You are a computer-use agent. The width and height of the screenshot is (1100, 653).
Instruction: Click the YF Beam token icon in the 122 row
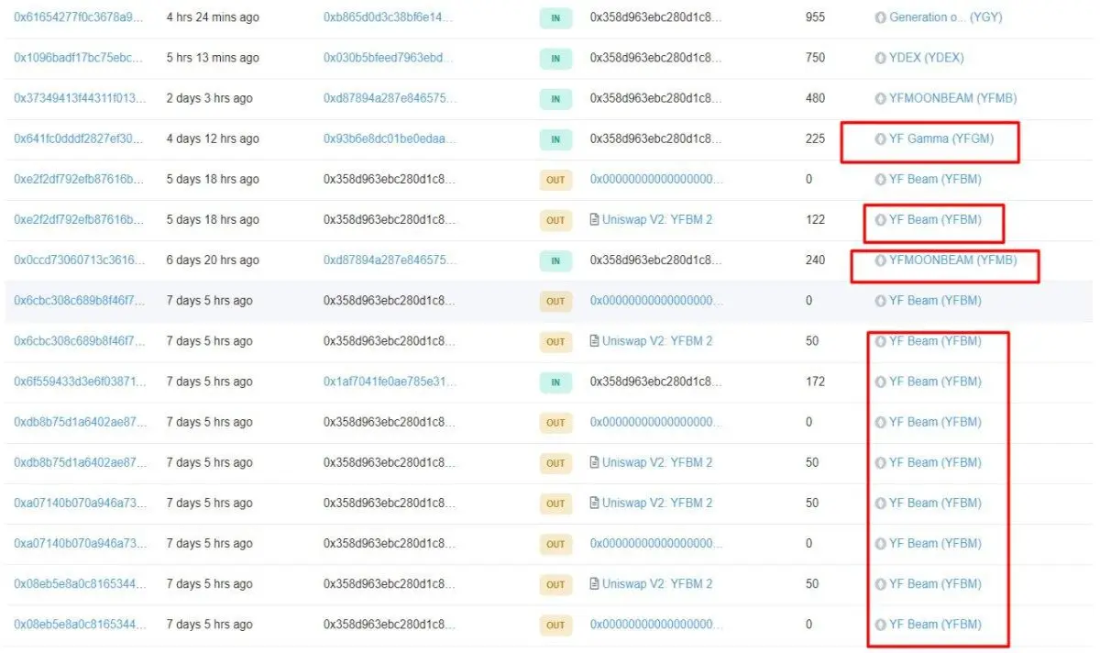coord(881,219)
